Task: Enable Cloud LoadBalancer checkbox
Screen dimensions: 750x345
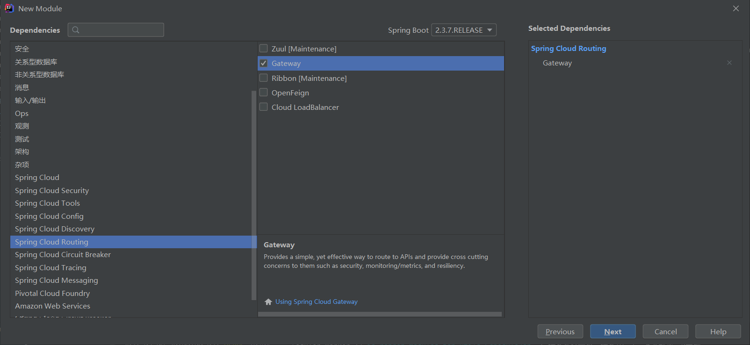Action: [264, 107]
